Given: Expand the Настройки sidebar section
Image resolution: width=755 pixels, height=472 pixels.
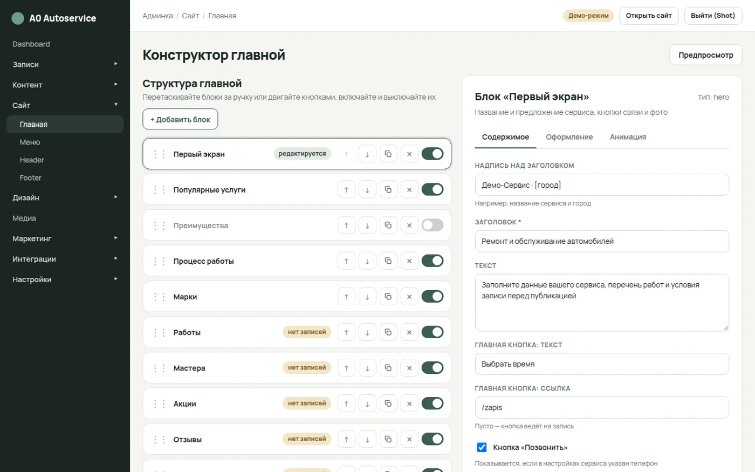Looking at the screenshot, I should coord(65,279).
